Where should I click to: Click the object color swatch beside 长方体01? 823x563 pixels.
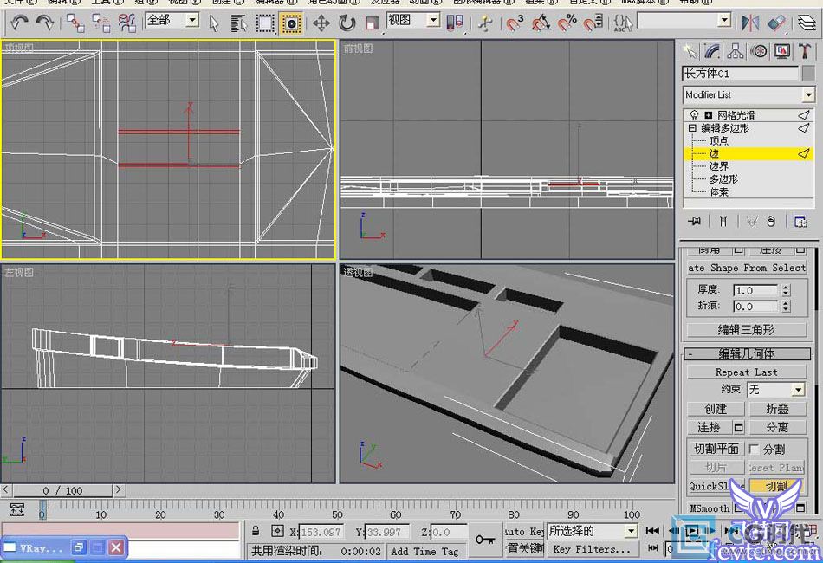(x=809, y=73)
